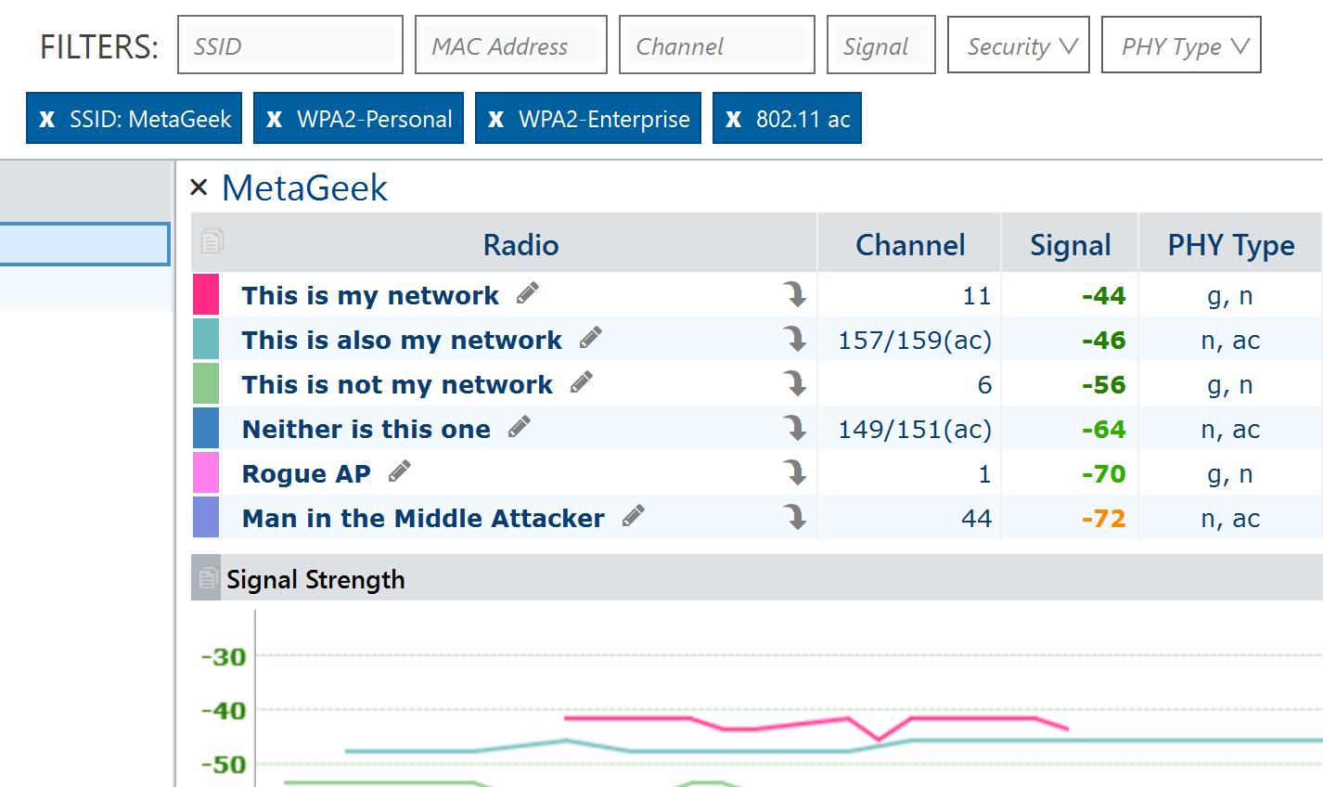
Task: Click channel value 157/159(ac)
Action: click(915, 340)
